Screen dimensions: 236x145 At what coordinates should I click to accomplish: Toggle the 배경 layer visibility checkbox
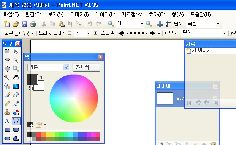coord(215,98)
